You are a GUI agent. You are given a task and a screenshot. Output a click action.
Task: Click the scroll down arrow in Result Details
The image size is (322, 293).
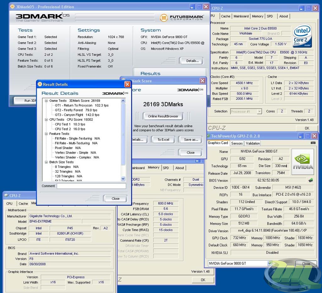(x=123, y=179)
